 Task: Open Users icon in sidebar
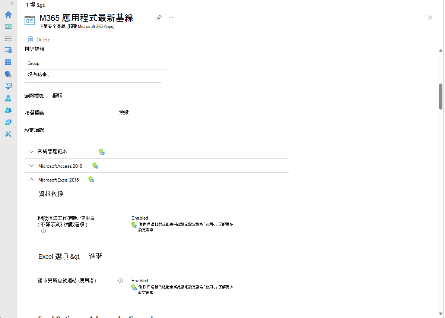click(x=8, y=98)
